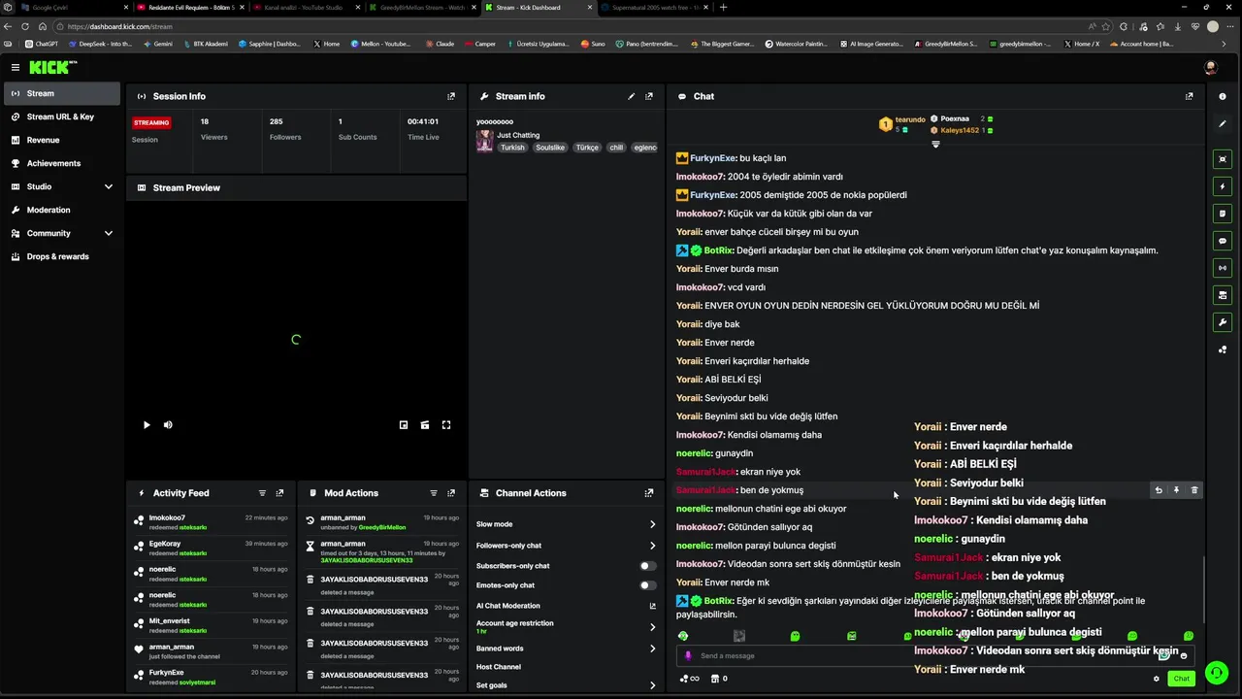Pop out the Mod Actions panel
The width and height of the screenshot is (1242, 699).
coord(451,493)
